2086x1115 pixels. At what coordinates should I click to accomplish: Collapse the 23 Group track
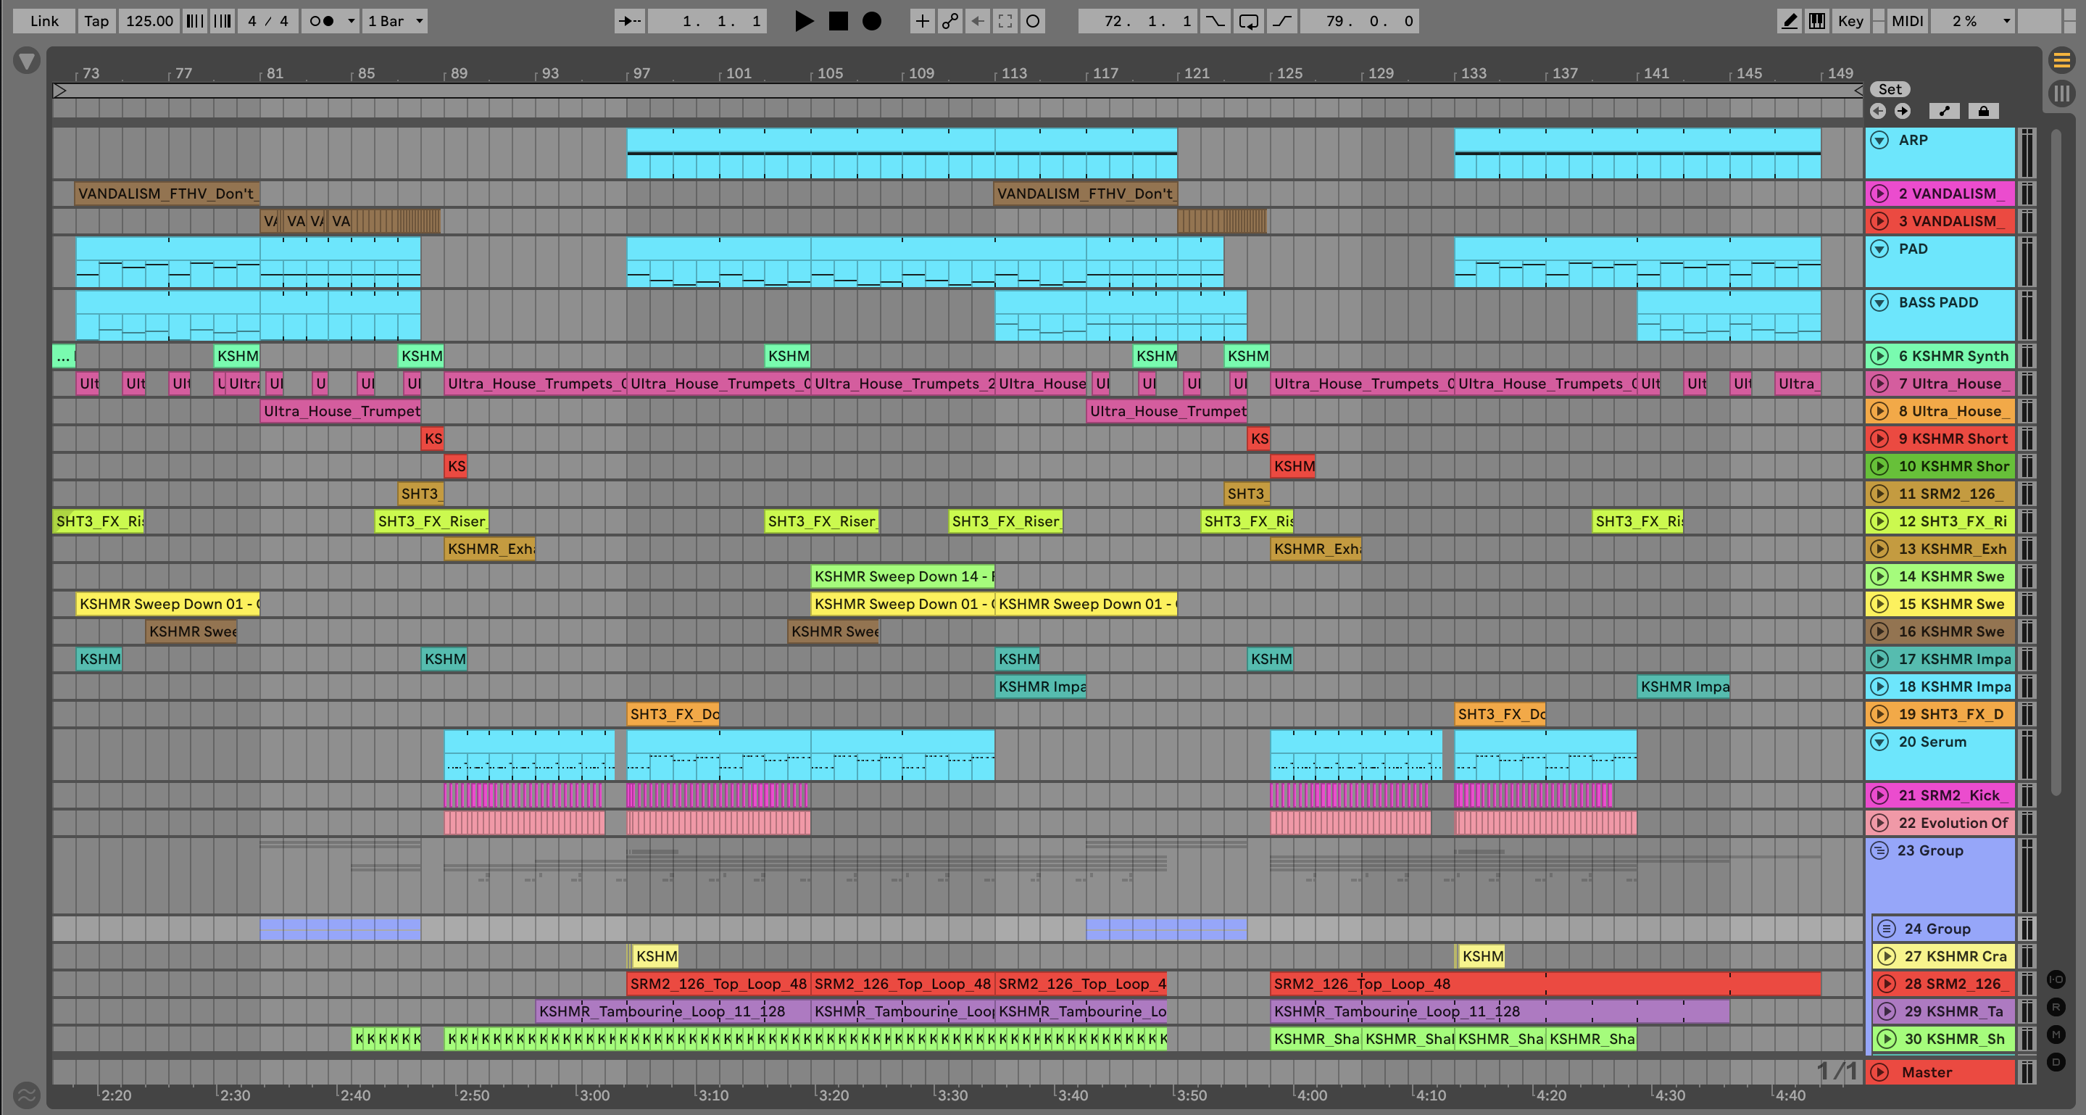[x=1879, y=850]
